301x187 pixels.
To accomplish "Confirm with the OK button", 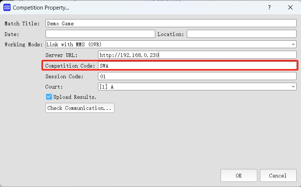I will coord(239,176).
